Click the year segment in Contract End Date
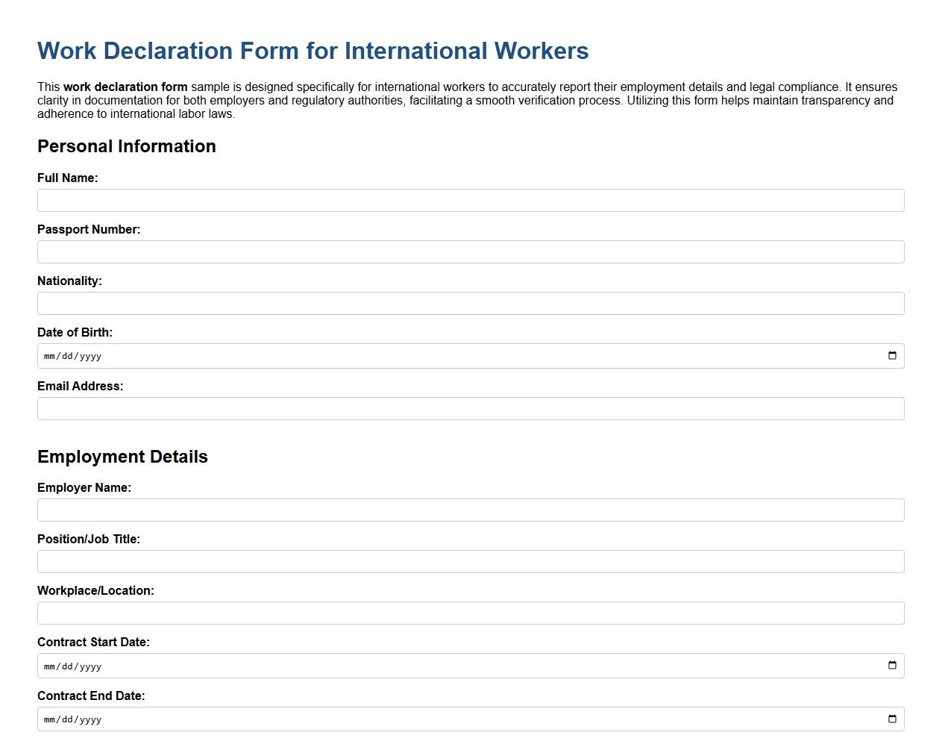Image resolution: width=942 pixels, height=747 pixels. pyautogui.click(x=90, y=719)
